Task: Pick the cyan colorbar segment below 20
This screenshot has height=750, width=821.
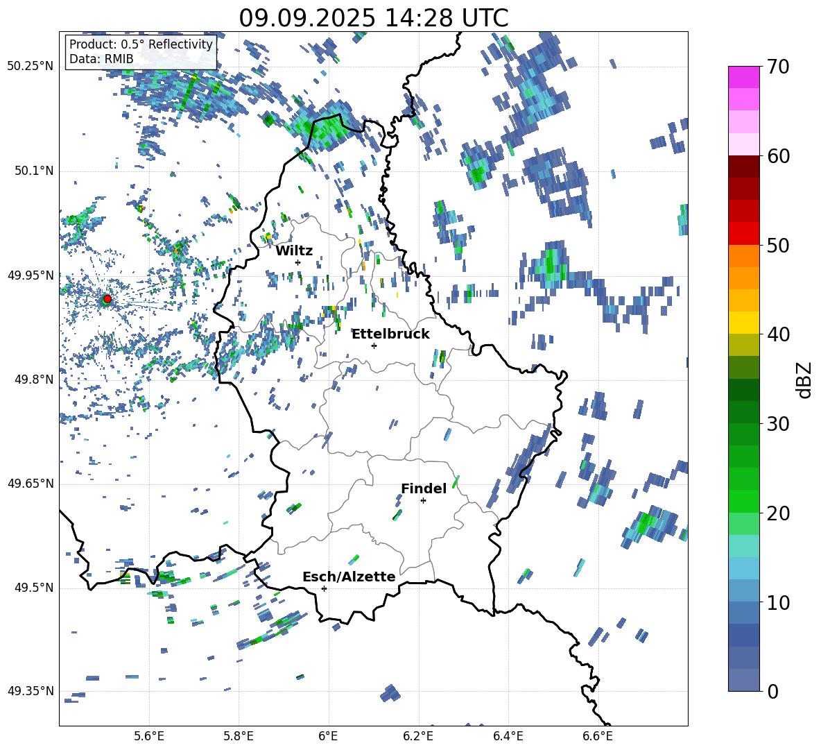Action: [743, 546]
